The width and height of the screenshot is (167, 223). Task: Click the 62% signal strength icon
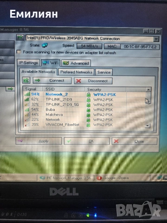click(x=27, y=99)
